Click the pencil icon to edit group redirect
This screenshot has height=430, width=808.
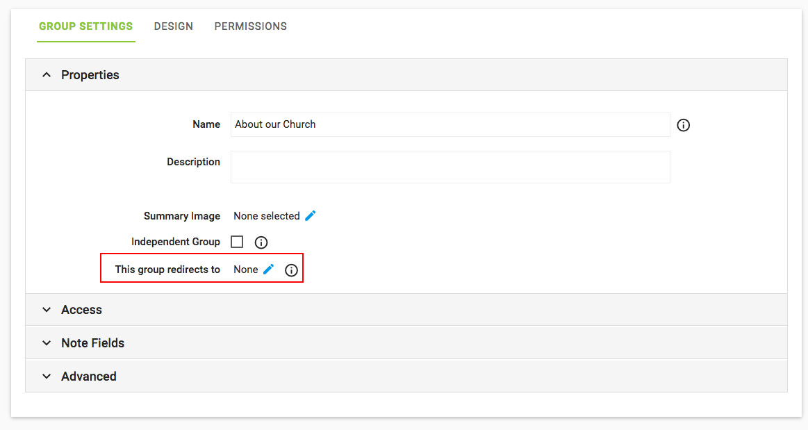coord(269,270)
